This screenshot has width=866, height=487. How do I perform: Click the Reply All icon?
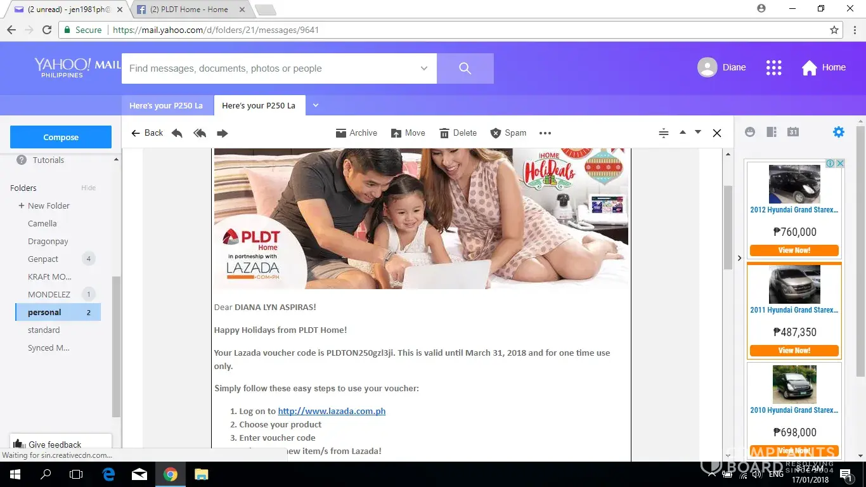(200, 133)
